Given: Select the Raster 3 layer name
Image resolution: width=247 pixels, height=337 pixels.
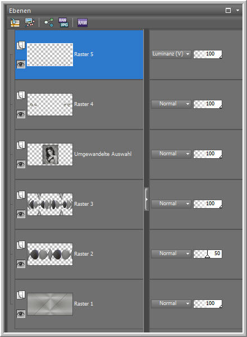Looking at the screenshot, I should (84, 204).
